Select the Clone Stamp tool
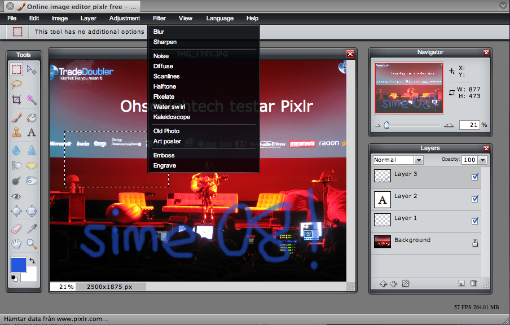The image size is (510, 325). pos(16,133)
